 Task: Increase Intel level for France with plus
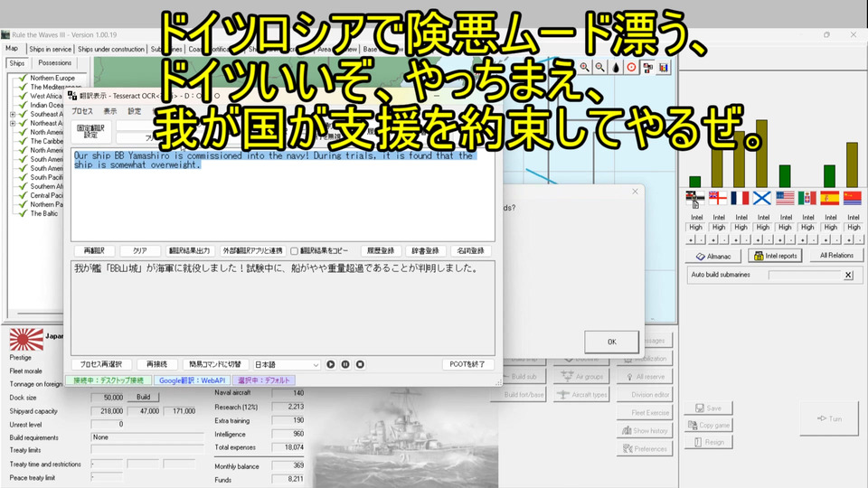point(735,240)
